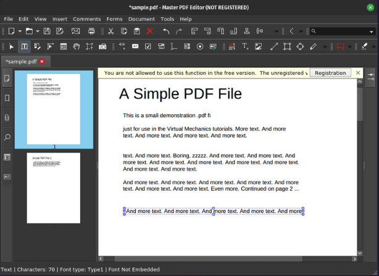
Task: Open the Document menu
Action: 141,19
